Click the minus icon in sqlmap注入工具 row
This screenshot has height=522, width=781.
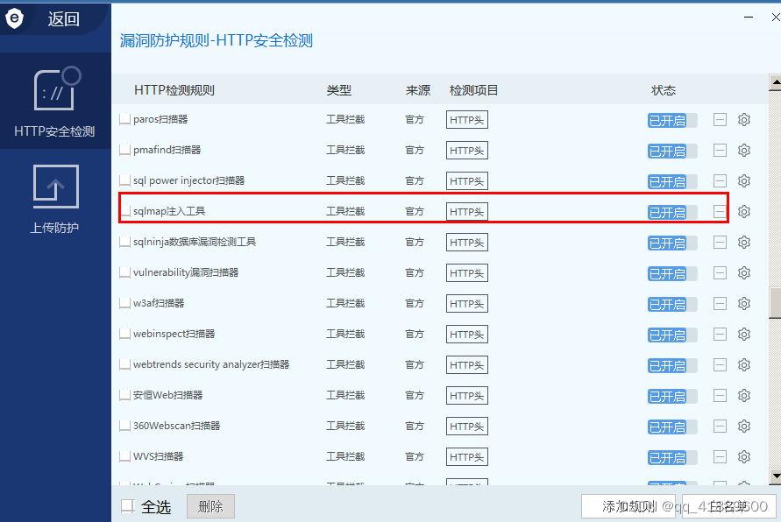720,211
